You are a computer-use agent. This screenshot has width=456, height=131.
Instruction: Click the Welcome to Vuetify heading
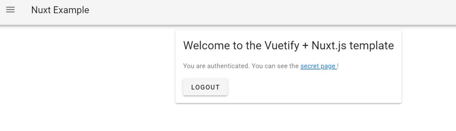point(288,46)
